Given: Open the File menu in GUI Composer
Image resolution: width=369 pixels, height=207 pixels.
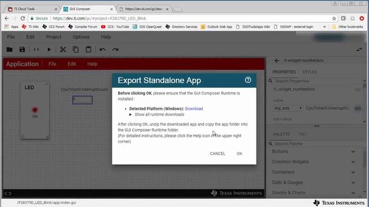Looking at the screenshot, I should [x=11, y=37].
